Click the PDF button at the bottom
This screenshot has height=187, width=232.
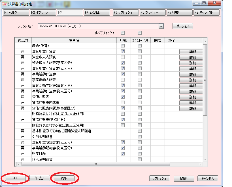[x=64, y=178]
